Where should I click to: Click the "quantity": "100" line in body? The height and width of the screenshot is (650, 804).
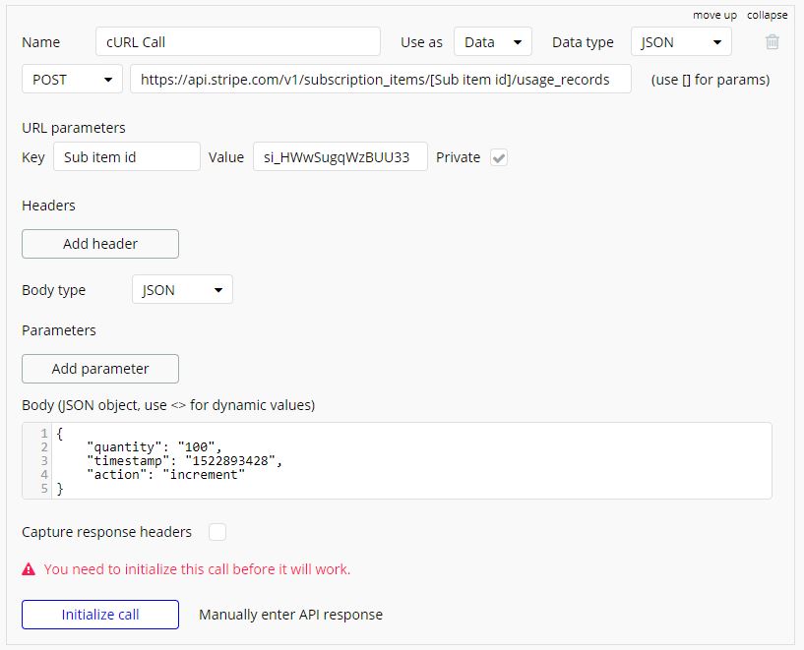(155, 447)
